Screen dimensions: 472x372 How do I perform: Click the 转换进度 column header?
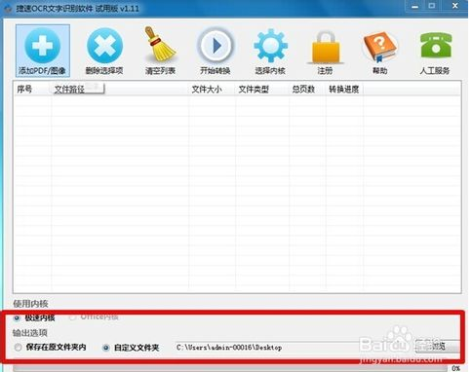(344, 89)
